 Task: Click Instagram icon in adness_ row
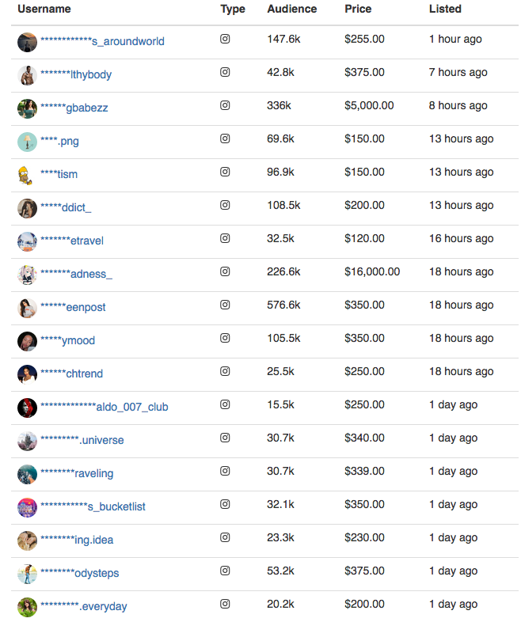pyautogui.click(x=225, y=271)
